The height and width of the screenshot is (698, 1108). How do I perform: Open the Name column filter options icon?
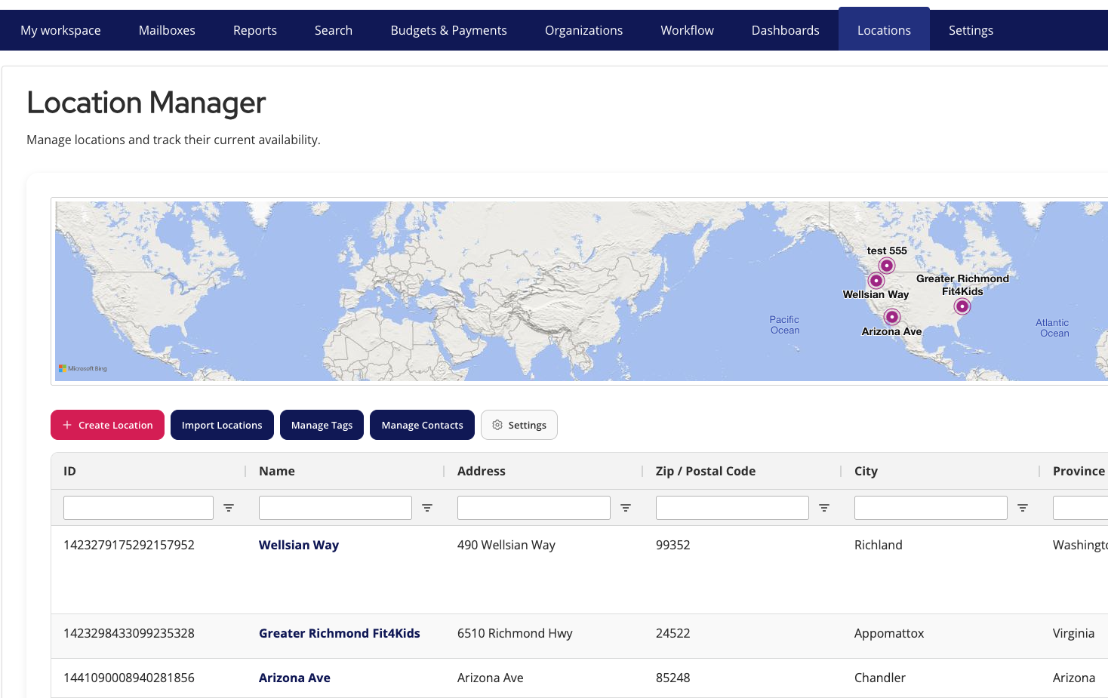(427, 508)
